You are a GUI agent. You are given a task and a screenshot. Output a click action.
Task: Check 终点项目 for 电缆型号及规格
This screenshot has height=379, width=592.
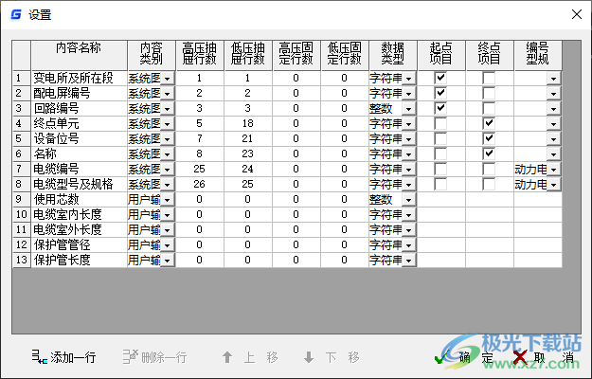coord(489,184)
